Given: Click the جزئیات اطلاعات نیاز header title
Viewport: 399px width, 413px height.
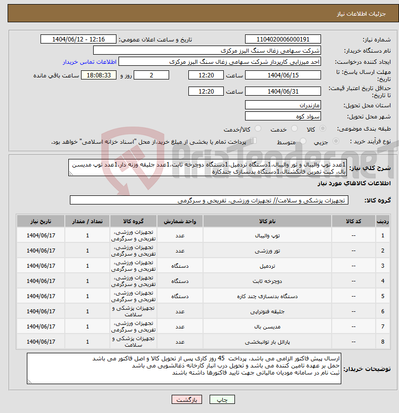Looking at the screenshot, I should coord(361,14).
